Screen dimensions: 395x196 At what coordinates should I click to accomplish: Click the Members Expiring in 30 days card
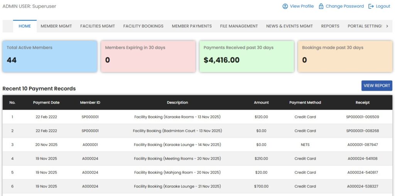point(148,56)
